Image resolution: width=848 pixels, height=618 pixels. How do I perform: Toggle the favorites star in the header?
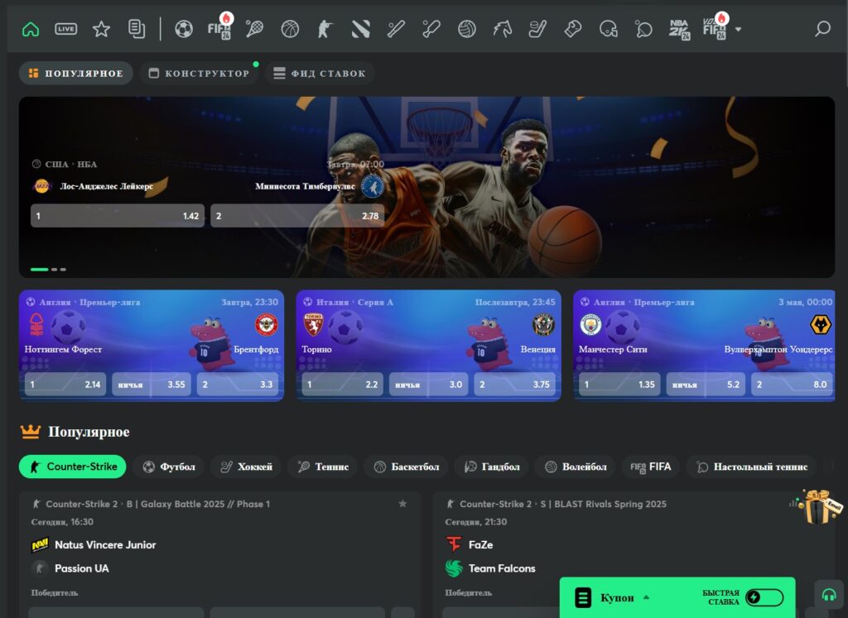point(101,27)
